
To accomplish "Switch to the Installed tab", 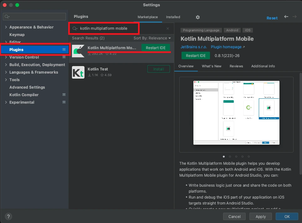I will point(173,17).
